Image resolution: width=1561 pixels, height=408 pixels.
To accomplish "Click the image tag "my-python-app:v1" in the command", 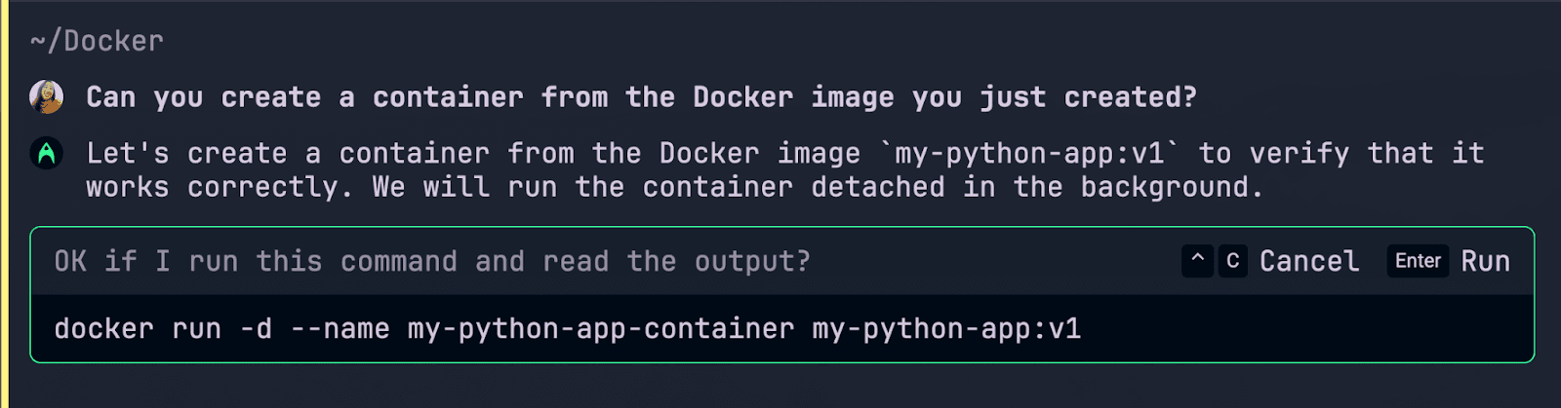I will click(x=946, y=329).
